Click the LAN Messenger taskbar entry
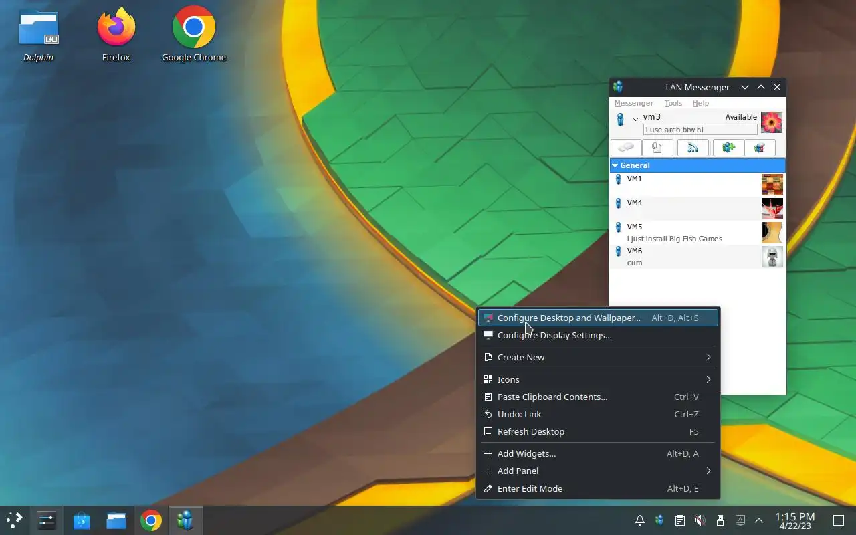This screenshot has width=856, height=535. (185, 520)
